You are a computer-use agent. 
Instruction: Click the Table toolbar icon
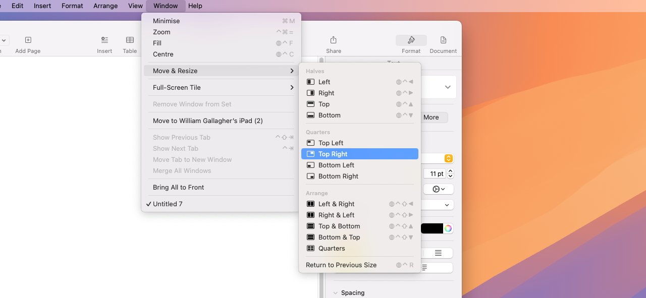(x=130, y=40)
